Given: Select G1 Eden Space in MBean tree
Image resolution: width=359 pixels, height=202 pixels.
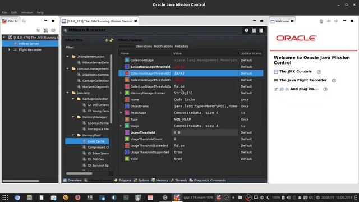Looking at the screenshot, I should [98, 153].
